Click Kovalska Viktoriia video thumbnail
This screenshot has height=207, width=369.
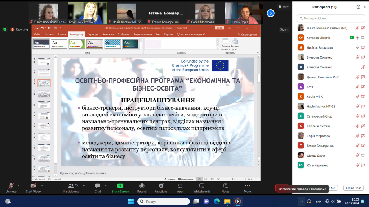pos(87,13)
